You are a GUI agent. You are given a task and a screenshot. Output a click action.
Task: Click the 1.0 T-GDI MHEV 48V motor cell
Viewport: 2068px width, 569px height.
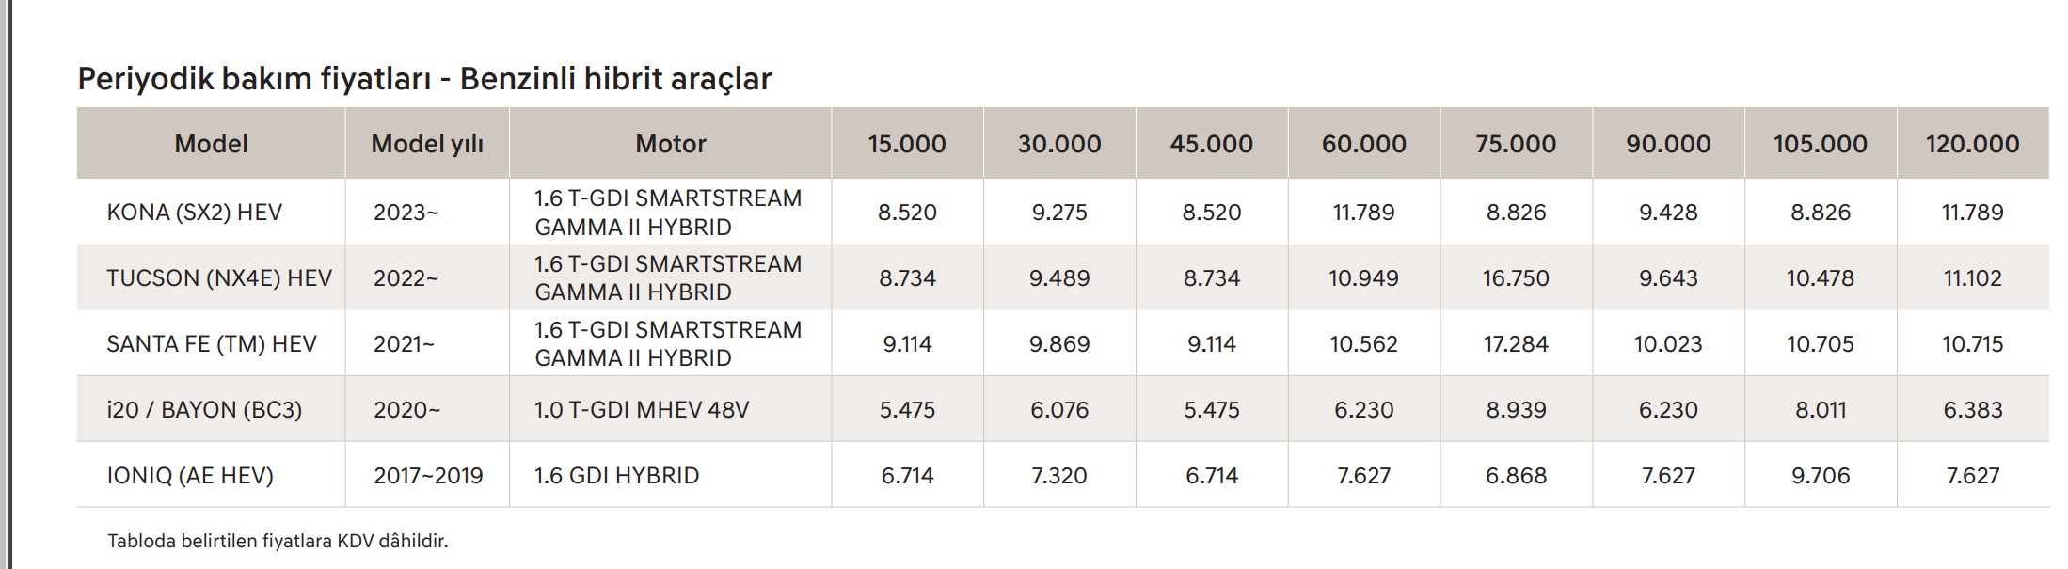click(x=642, y=410)
